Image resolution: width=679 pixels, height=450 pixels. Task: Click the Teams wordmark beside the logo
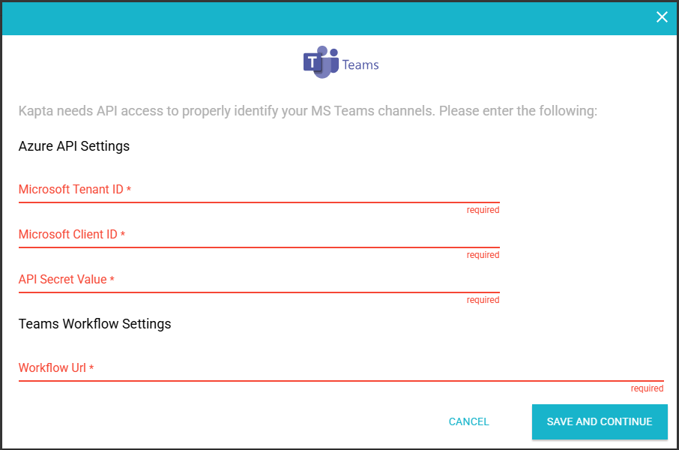(360, 65)
